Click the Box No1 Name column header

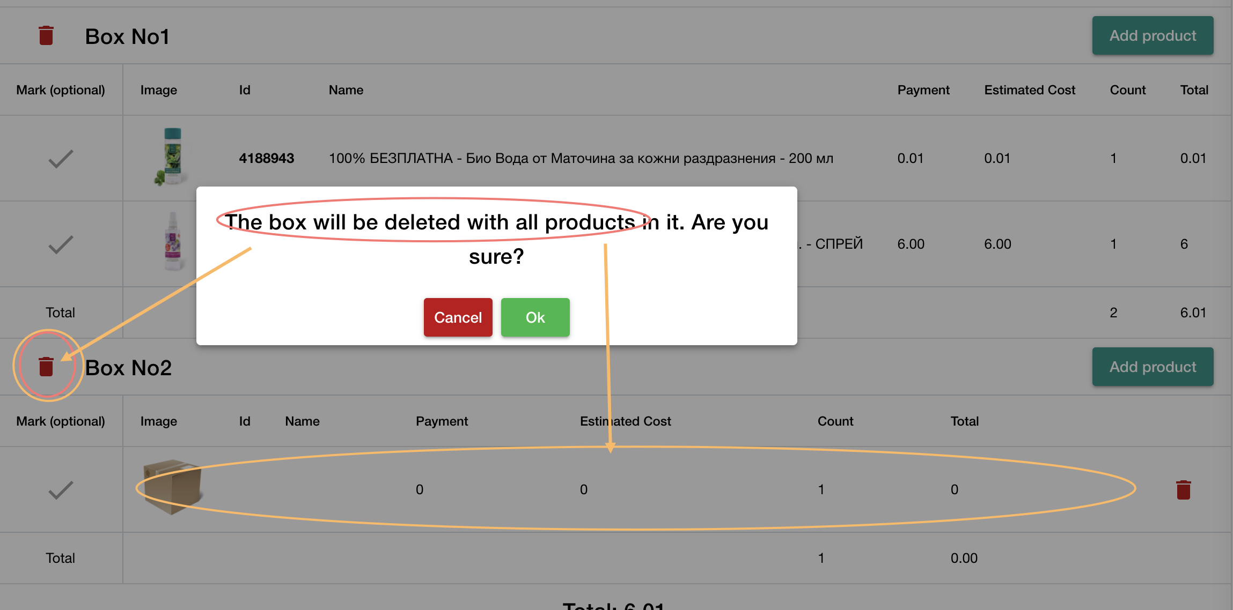[x=346, y=90]
